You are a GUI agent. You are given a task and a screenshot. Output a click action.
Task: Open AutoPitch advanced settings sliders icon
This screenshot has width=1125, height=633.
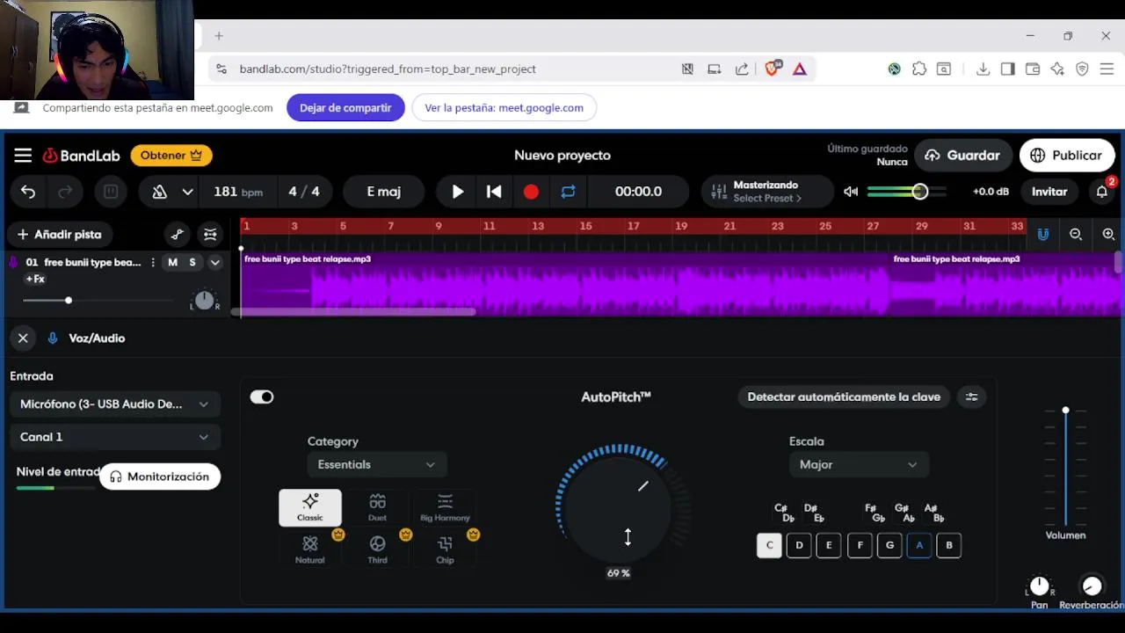(x=971, y=397)
